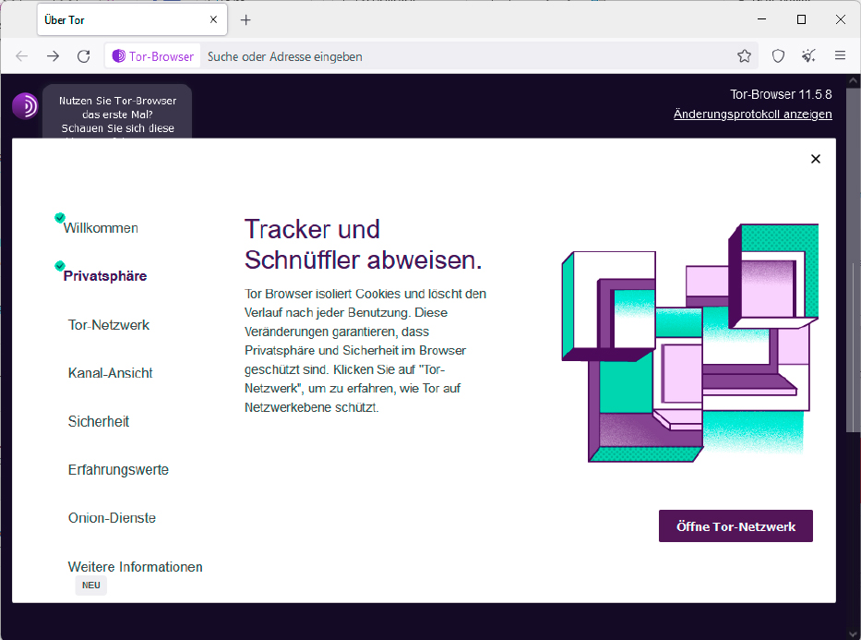Click the NEU badge under Weitere Informationen
The width and height of the screenshot is (861, 640).
coord(91,586)
